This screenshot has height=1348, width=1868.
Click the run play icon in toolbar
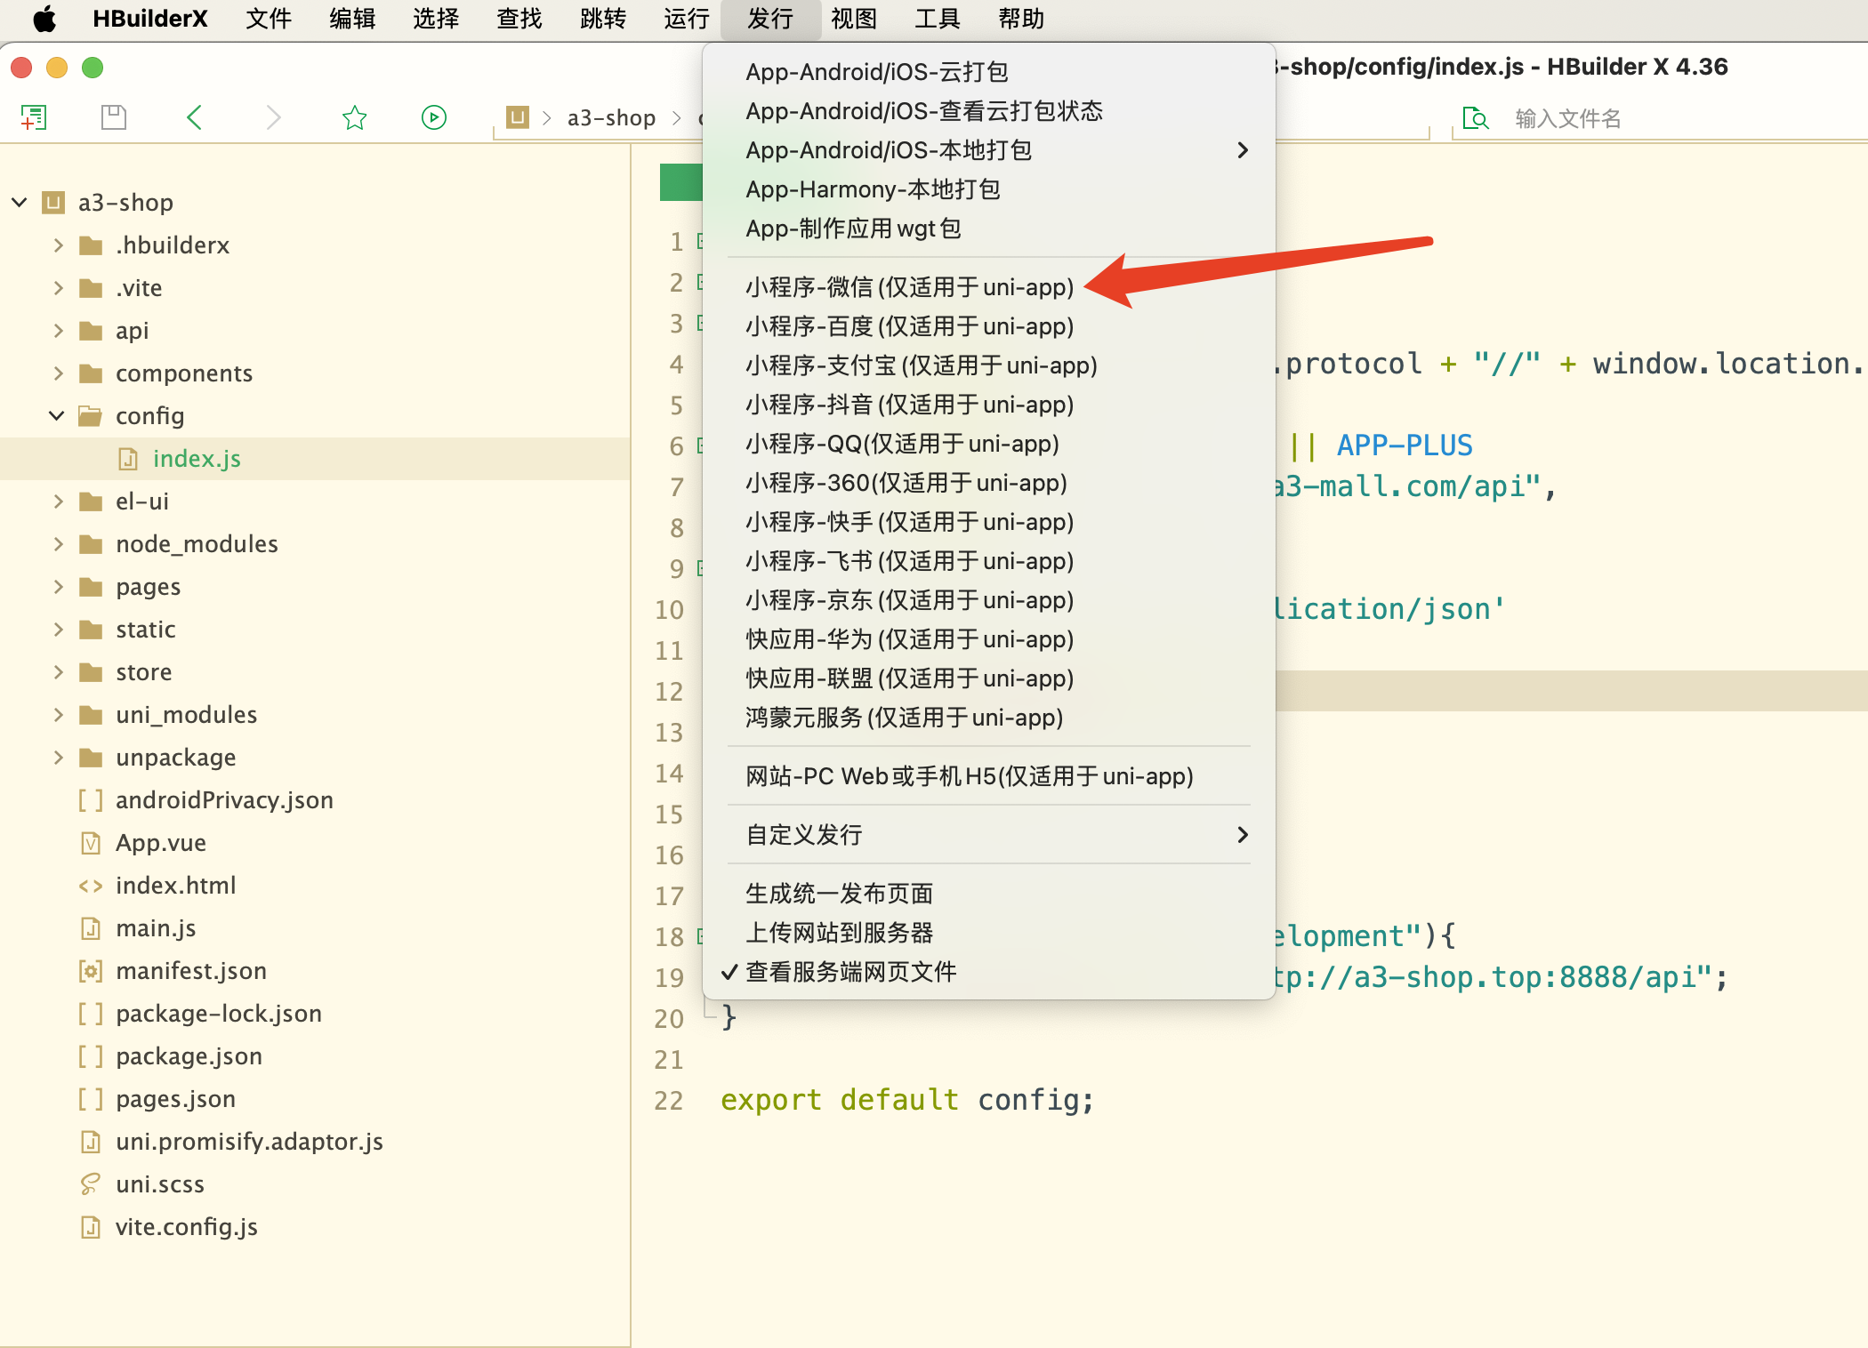pos(434,117)
